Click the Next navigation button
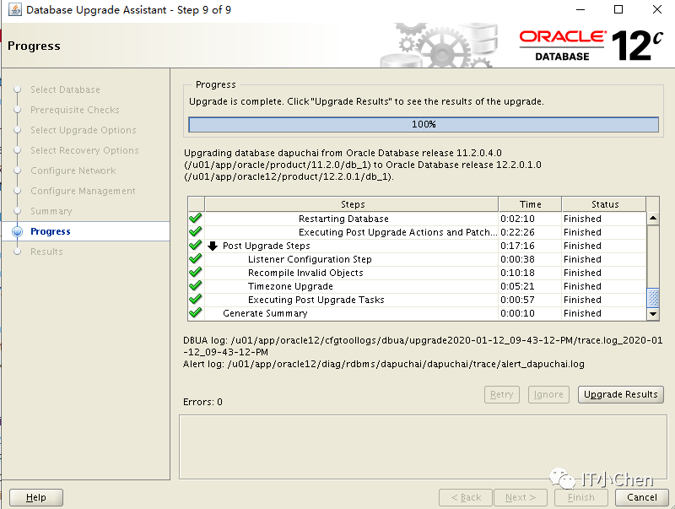 521,497
